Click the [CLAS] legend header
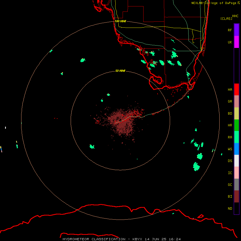 pyautogui.click(x=226, y=18)
